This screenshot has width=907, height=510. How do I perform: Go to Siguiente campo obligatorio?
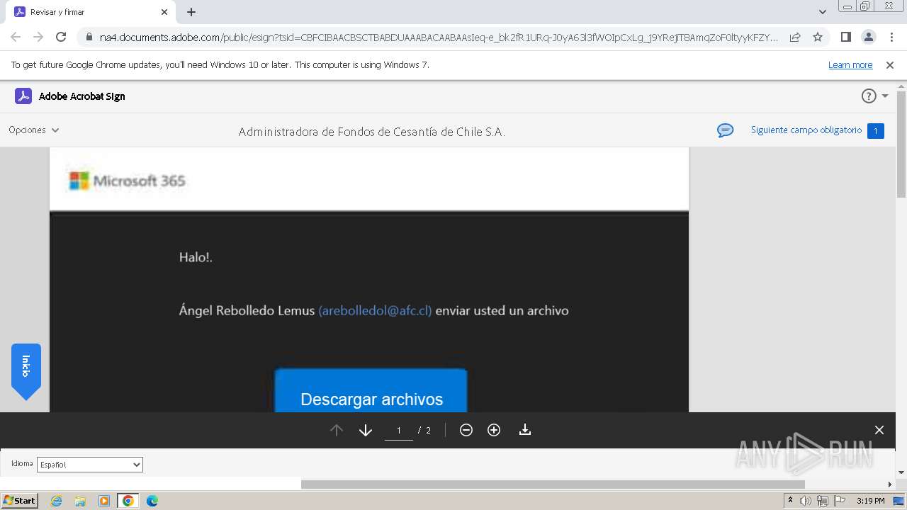[806, 130]
